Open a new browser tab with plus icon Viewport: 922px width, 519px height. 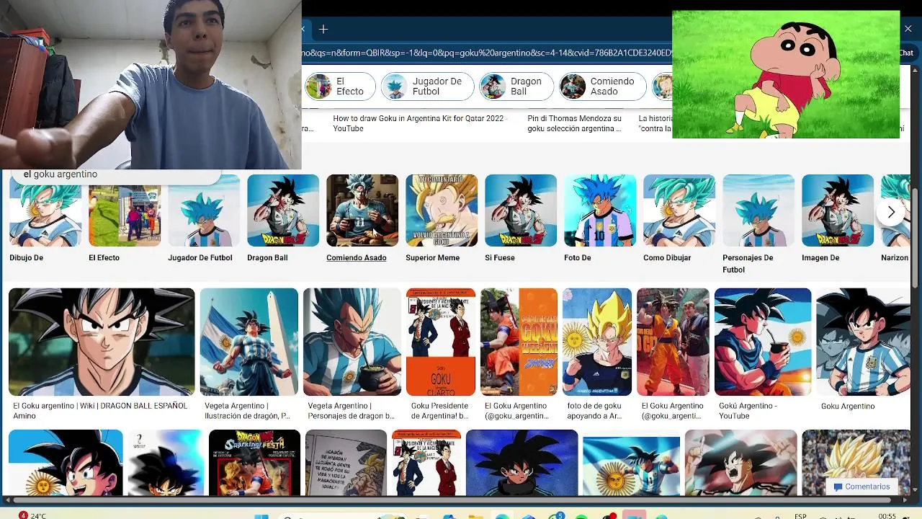[323, 29]
